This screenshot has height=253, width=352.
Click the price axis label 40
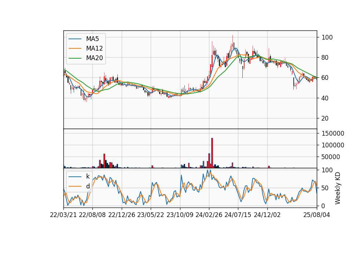pyautogui.click(x=325, y=98)
